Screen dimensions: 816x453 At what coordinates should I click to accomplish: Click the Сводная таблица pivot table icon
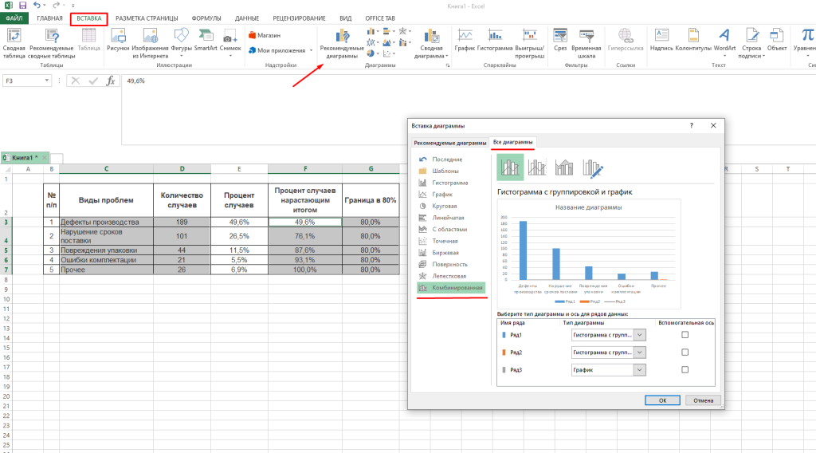click(14, 43)
